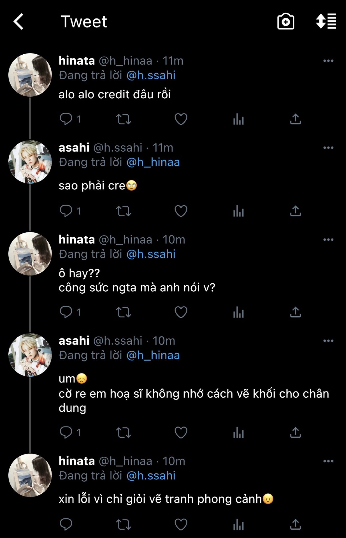Viewport: 346px width, 538px height.
Task: Go back using the top-left arrow
Action: coord(18,22)
